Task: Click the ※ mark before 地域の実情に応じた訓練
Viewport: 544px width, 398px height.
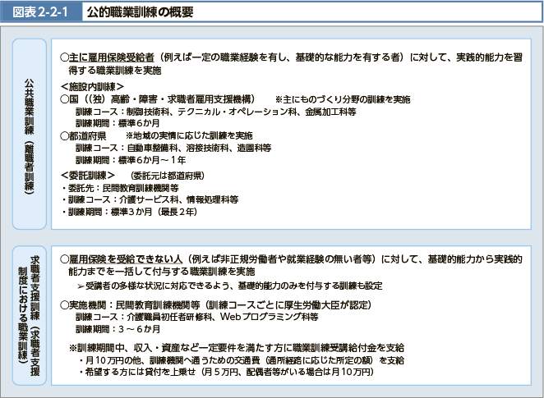Action: click(x=130, y=135)
